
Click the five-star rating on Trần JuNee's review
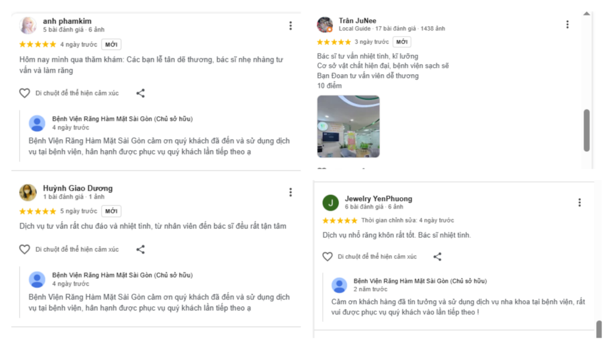(x=333, y=42)
